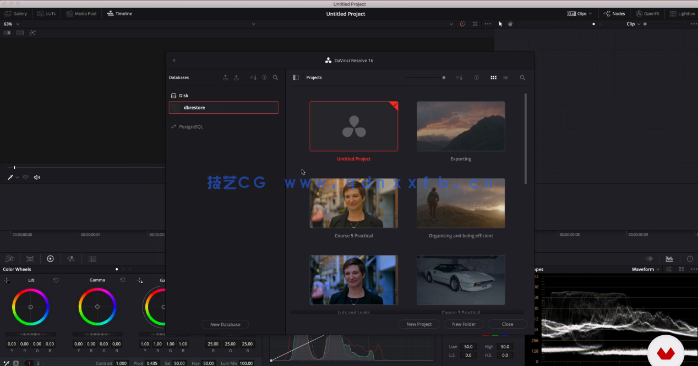Screen dimensions: 698x366
Task: Switch Projects to grid view
Action: coord(493,77)
